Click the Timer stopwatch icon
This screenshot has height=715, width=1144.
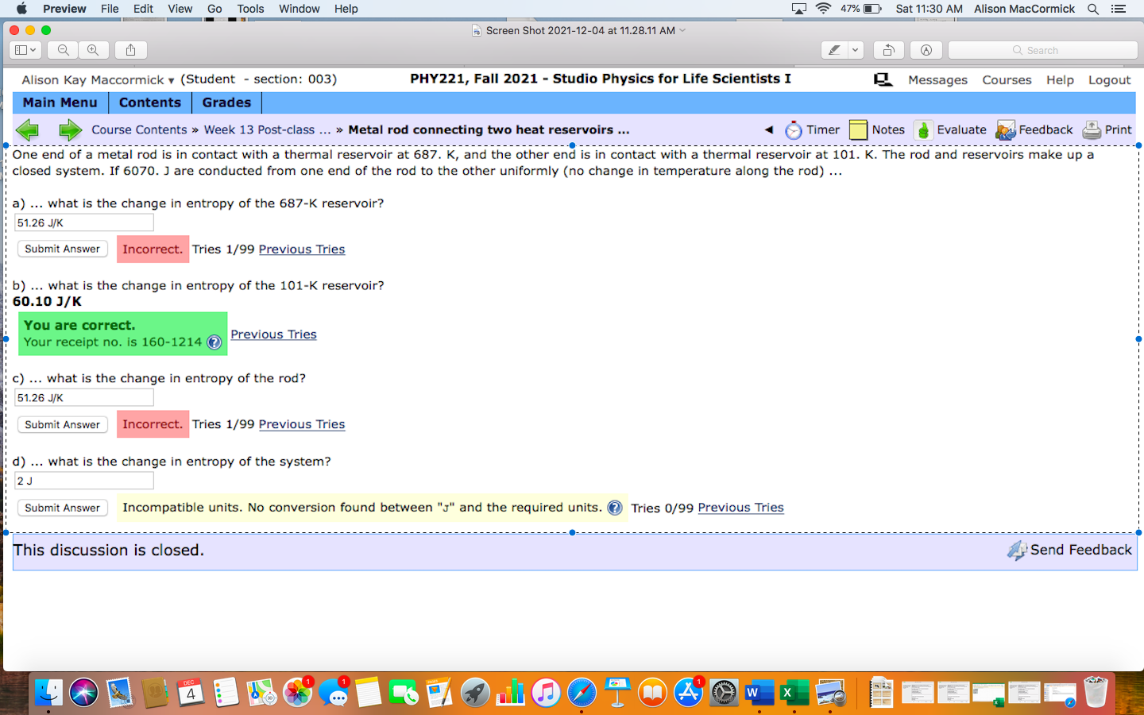[x=793, y=129]
